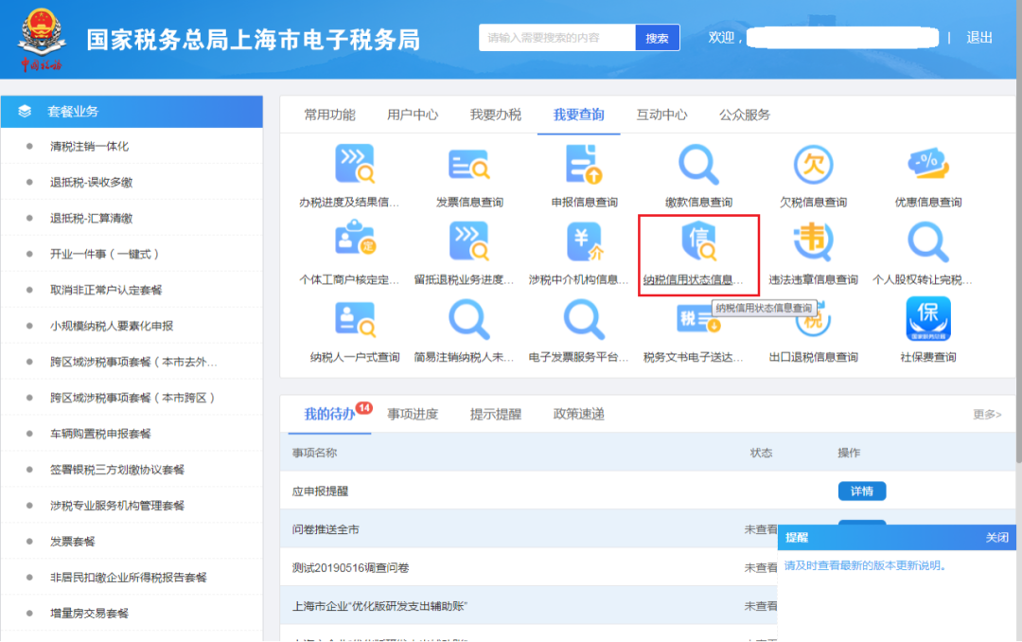The height and width of the screenshot is (642, 1022).
Task: Click the 套餐业务 sidebar header
Action: click(x=132, y=112)
